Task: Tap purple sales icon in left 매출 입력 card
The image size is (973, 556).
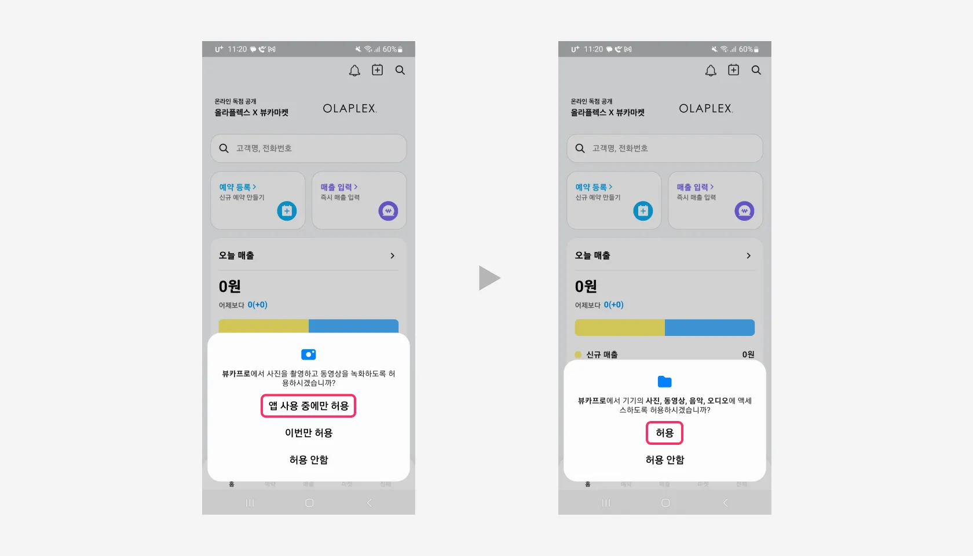Action: coord(388,211)
